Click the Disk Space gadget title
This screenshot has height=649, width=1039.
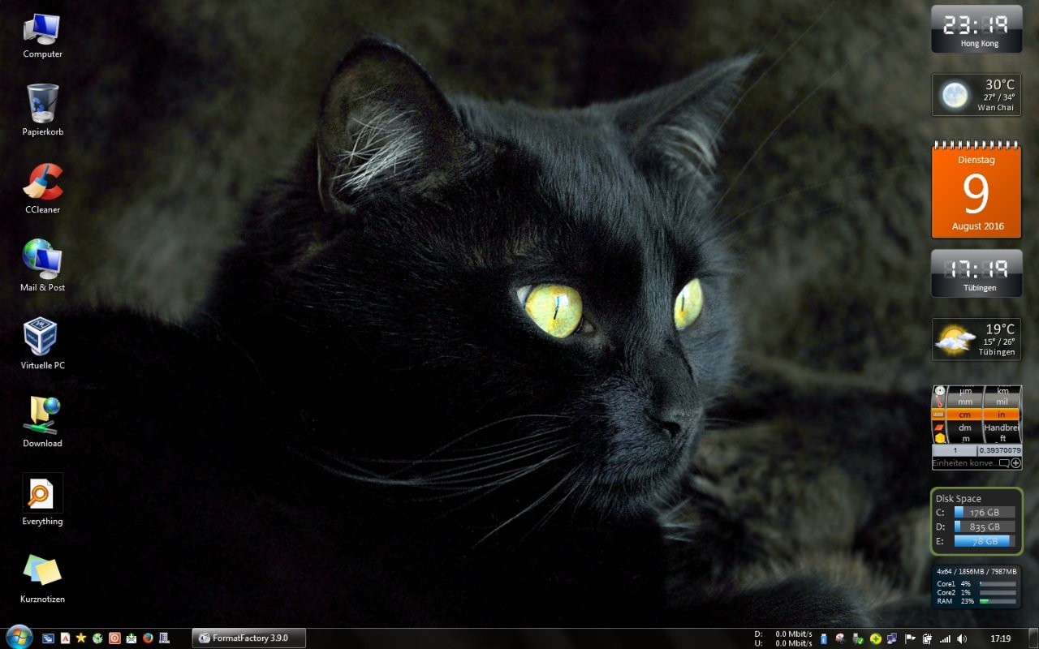(x=959, y=499)
